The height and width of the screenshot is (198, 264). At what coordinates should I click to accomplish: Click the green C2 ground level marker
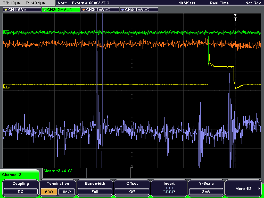[x=7, y=32]
